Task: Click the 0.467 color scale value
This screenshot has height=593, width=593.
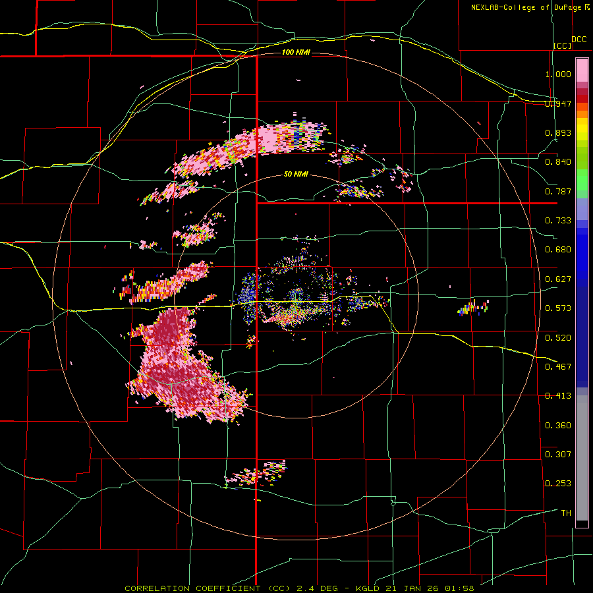Action: coord(558,367)
